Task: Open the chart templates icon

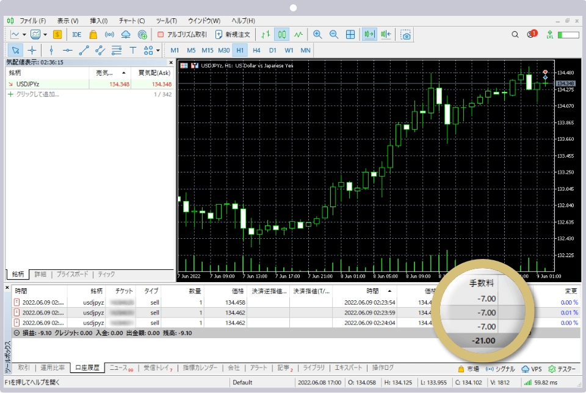Action: pos(35,35)
